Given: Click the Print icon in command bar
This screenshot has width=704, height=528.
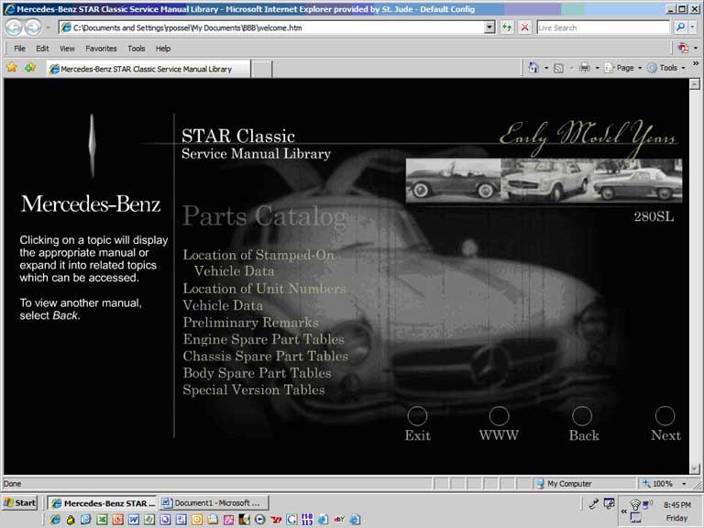Looking at the screenshot, I should (585, 68).
